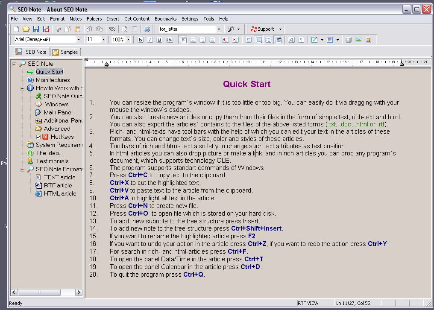Toggle the Hot Keys checkbox
The width and height of the screenshot is (434, 310).
38,137
